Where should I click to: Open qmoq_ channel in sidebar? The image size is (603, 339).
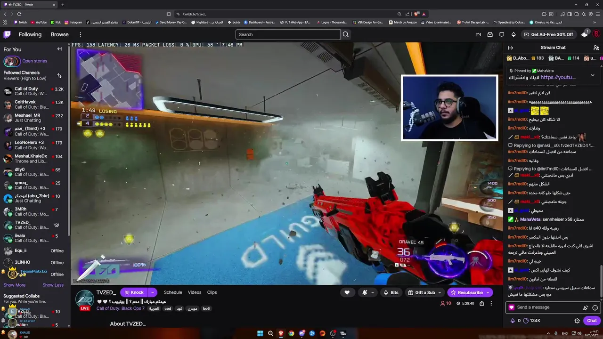34,186
